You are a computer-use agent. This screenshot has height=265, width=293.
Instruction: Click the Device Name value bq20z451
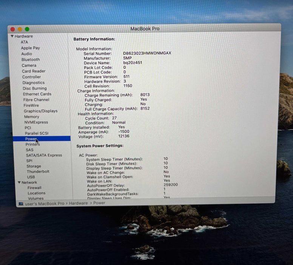coord(133,62)
